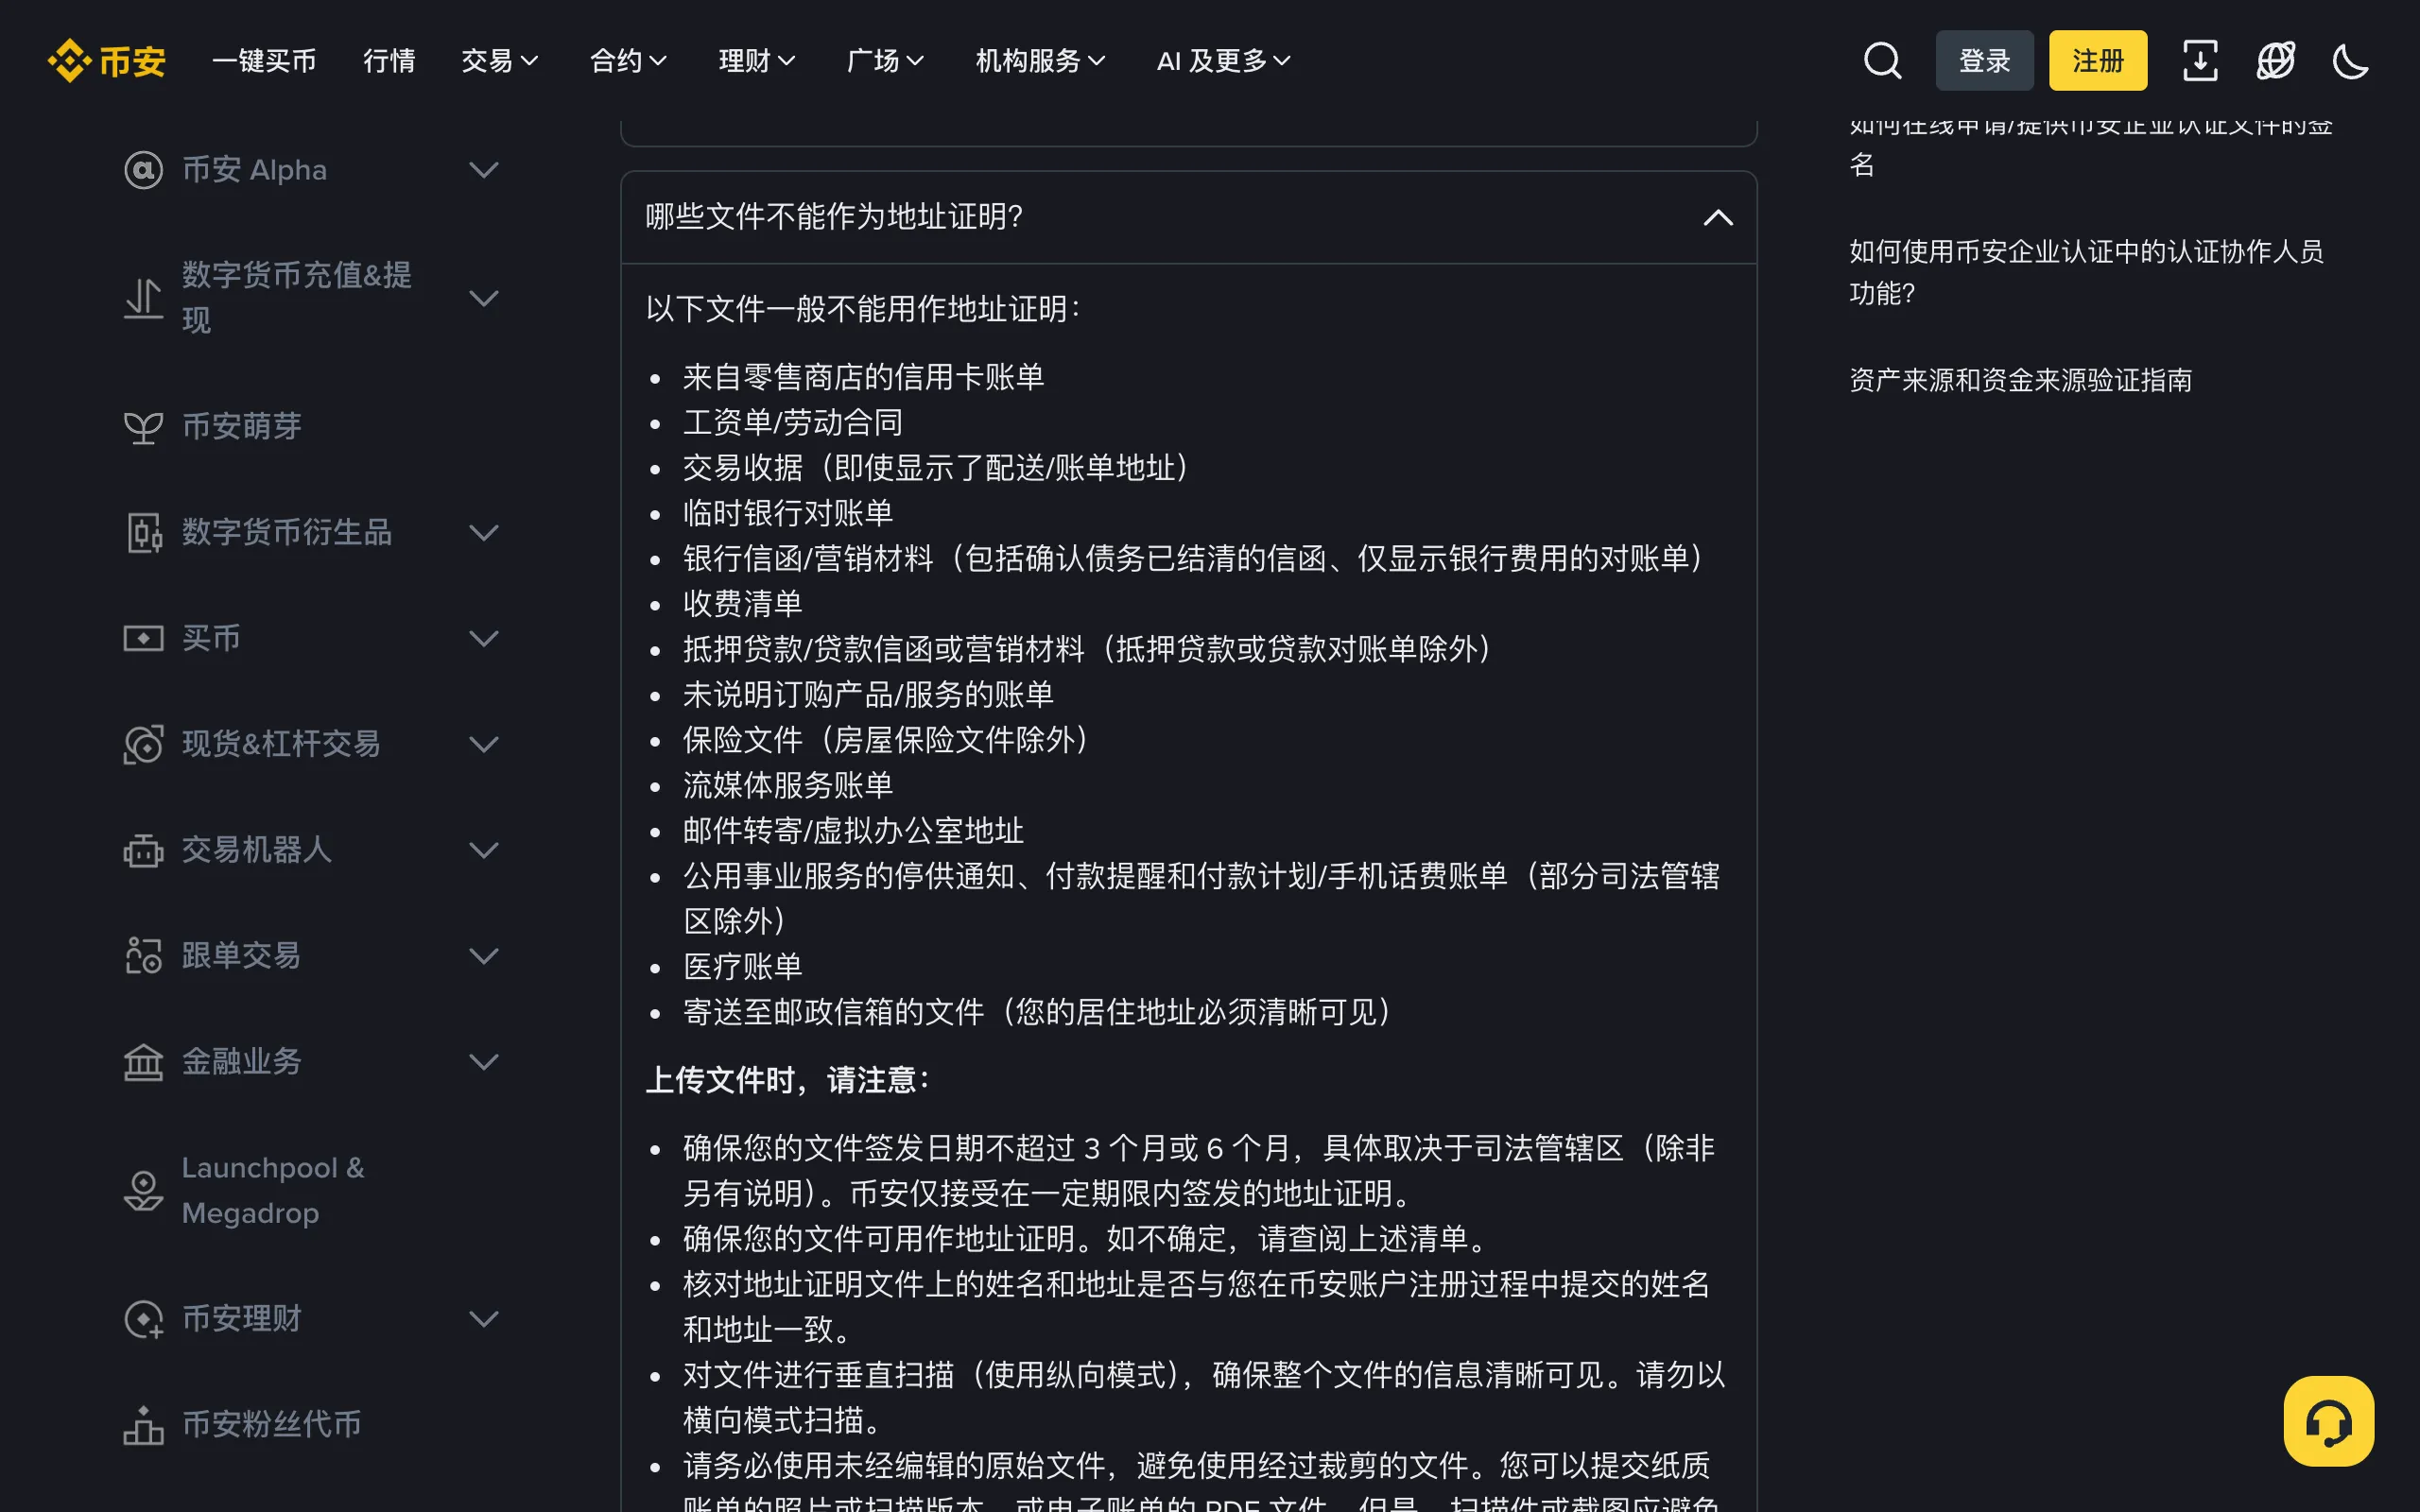Image resolution: width=2420 pixels, height=1512 pixels.
Task: Open the customer support headset button
Action: (2328, 1421)
